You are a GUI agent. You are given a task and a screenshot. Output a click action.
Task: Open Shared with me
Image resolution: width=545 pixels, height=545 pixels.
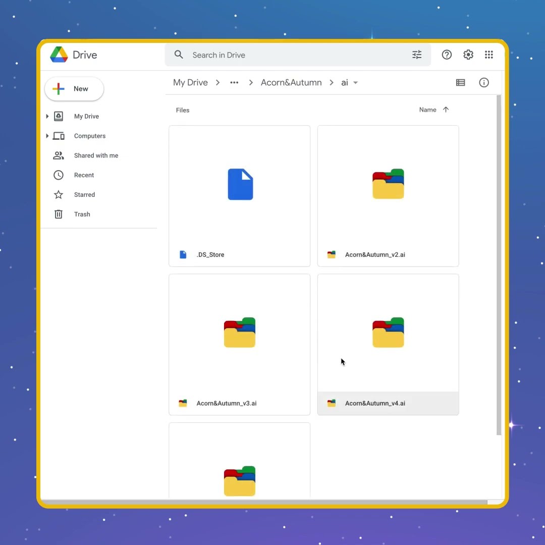coord(96,155)
